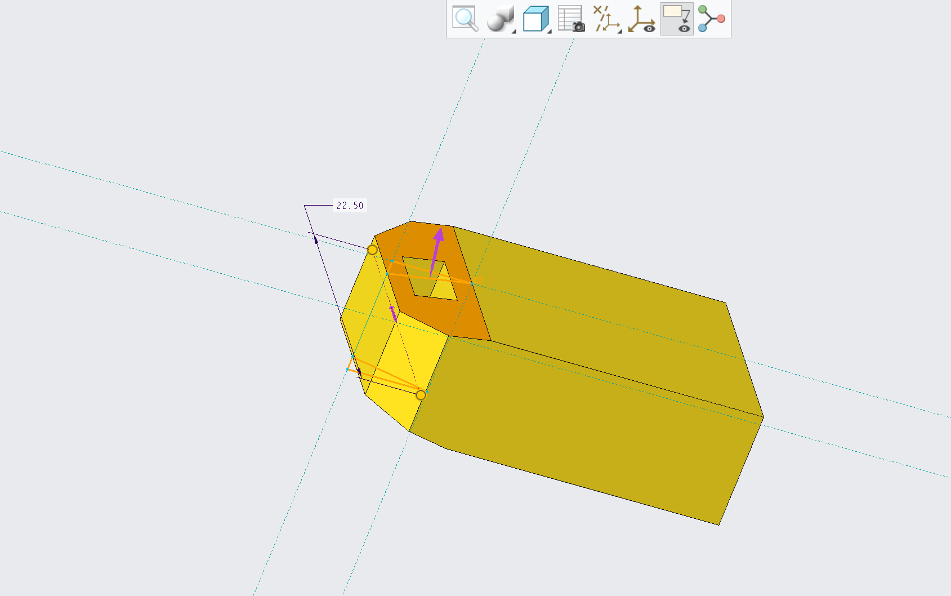Expand the Saved Orientations blue cube dropdown
The image size is (951, 596).
coord(549,31)
